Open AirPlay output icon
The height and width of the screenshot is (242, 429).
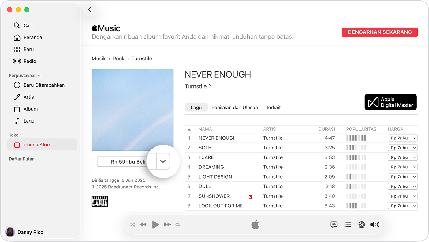coord(361,225)
